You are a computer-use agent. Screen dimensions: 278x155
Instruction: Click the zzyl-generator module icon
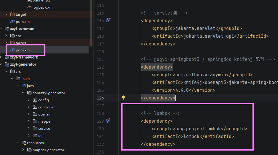point(7,64)
